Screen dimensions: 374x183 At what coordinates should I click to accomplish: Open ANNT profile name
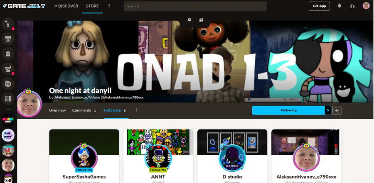[158, 177]
